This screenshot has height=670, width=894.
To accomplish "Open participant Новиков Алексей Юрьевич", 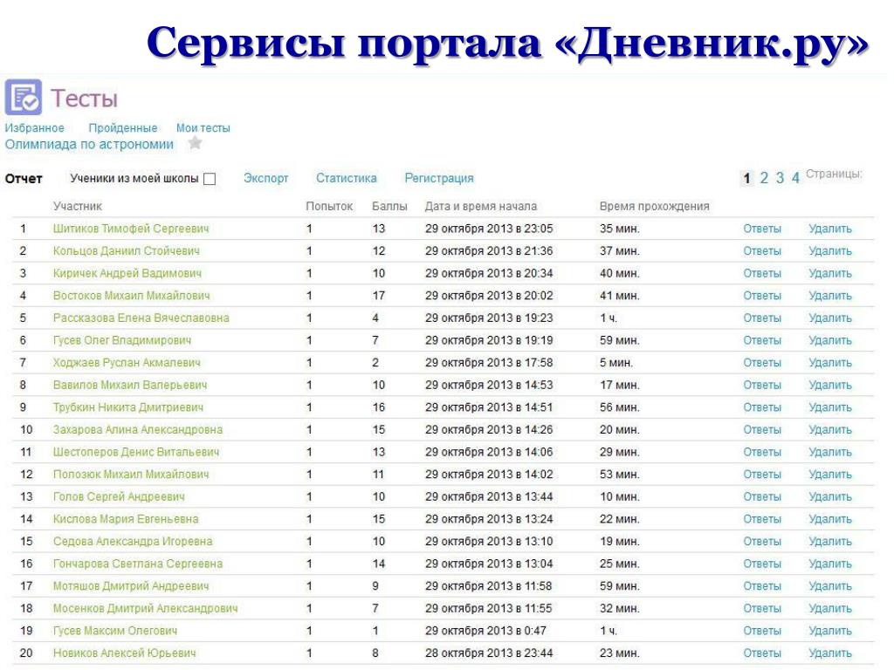I will (125, 653).
